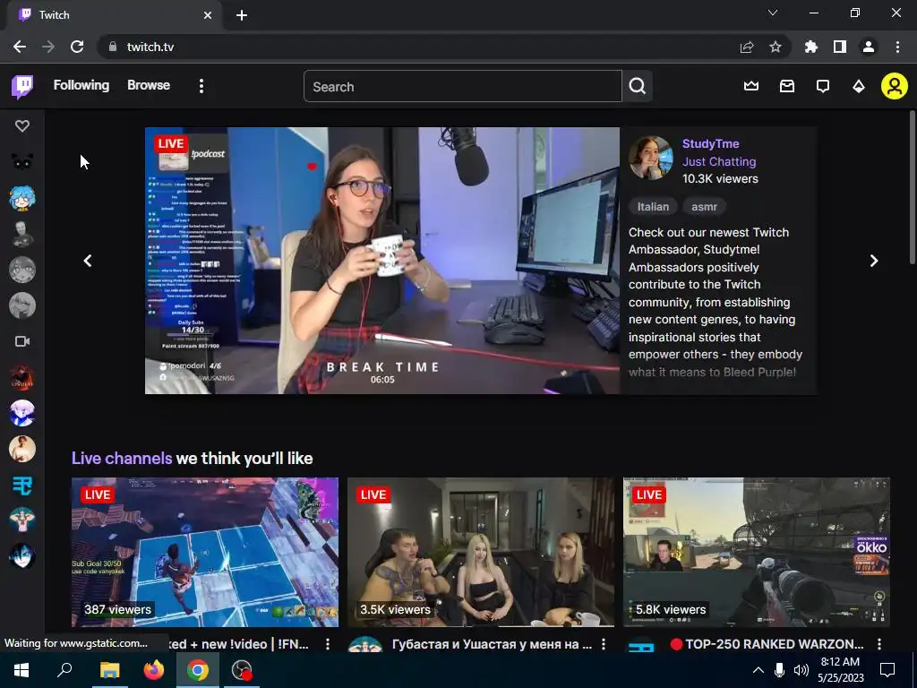This screenshot has width=917, height=688.
Task: Select the Italian tag
Action: coord(653,207)
